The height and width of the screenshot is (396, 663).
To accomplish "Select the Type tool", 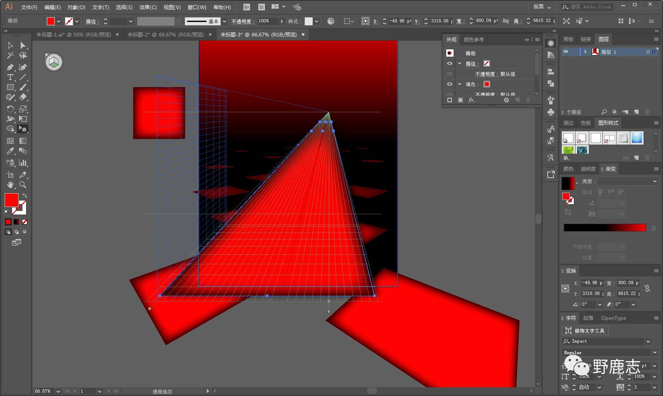I will coord(10,77).
